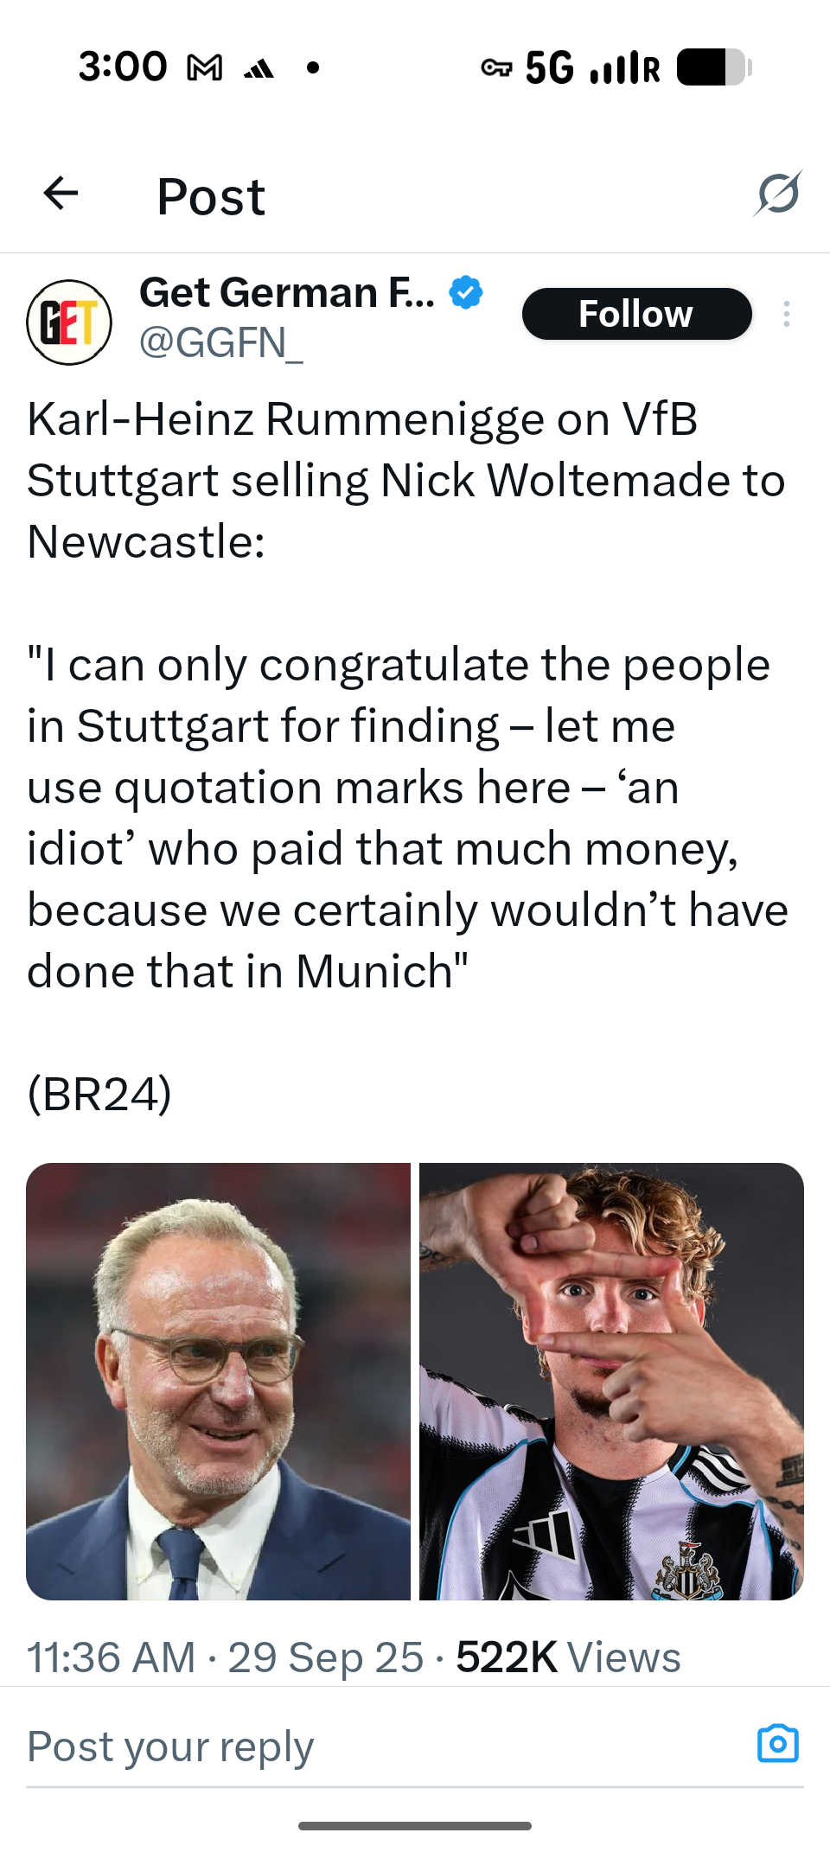Tap the back arrow icon
Viewport: 830px width, 1852px height.
61,193
